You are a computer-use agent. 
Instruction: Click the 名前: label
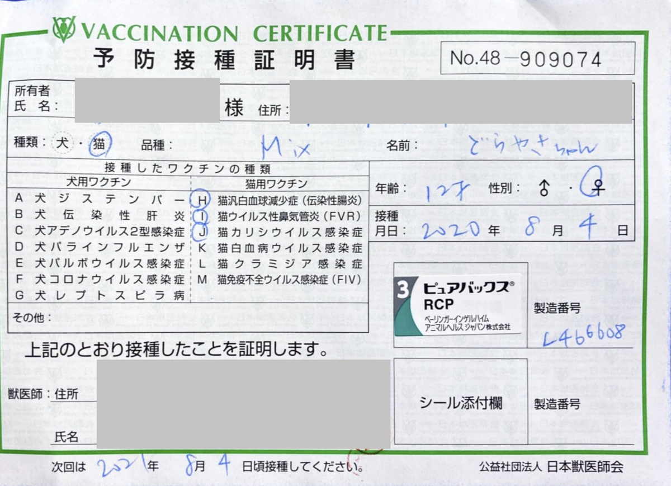402,145
